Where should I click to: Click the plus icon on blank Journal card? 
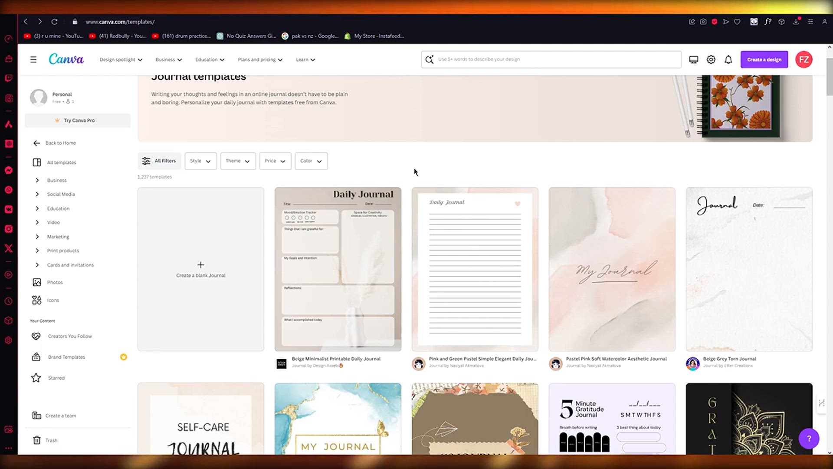[x=200, y=265]
